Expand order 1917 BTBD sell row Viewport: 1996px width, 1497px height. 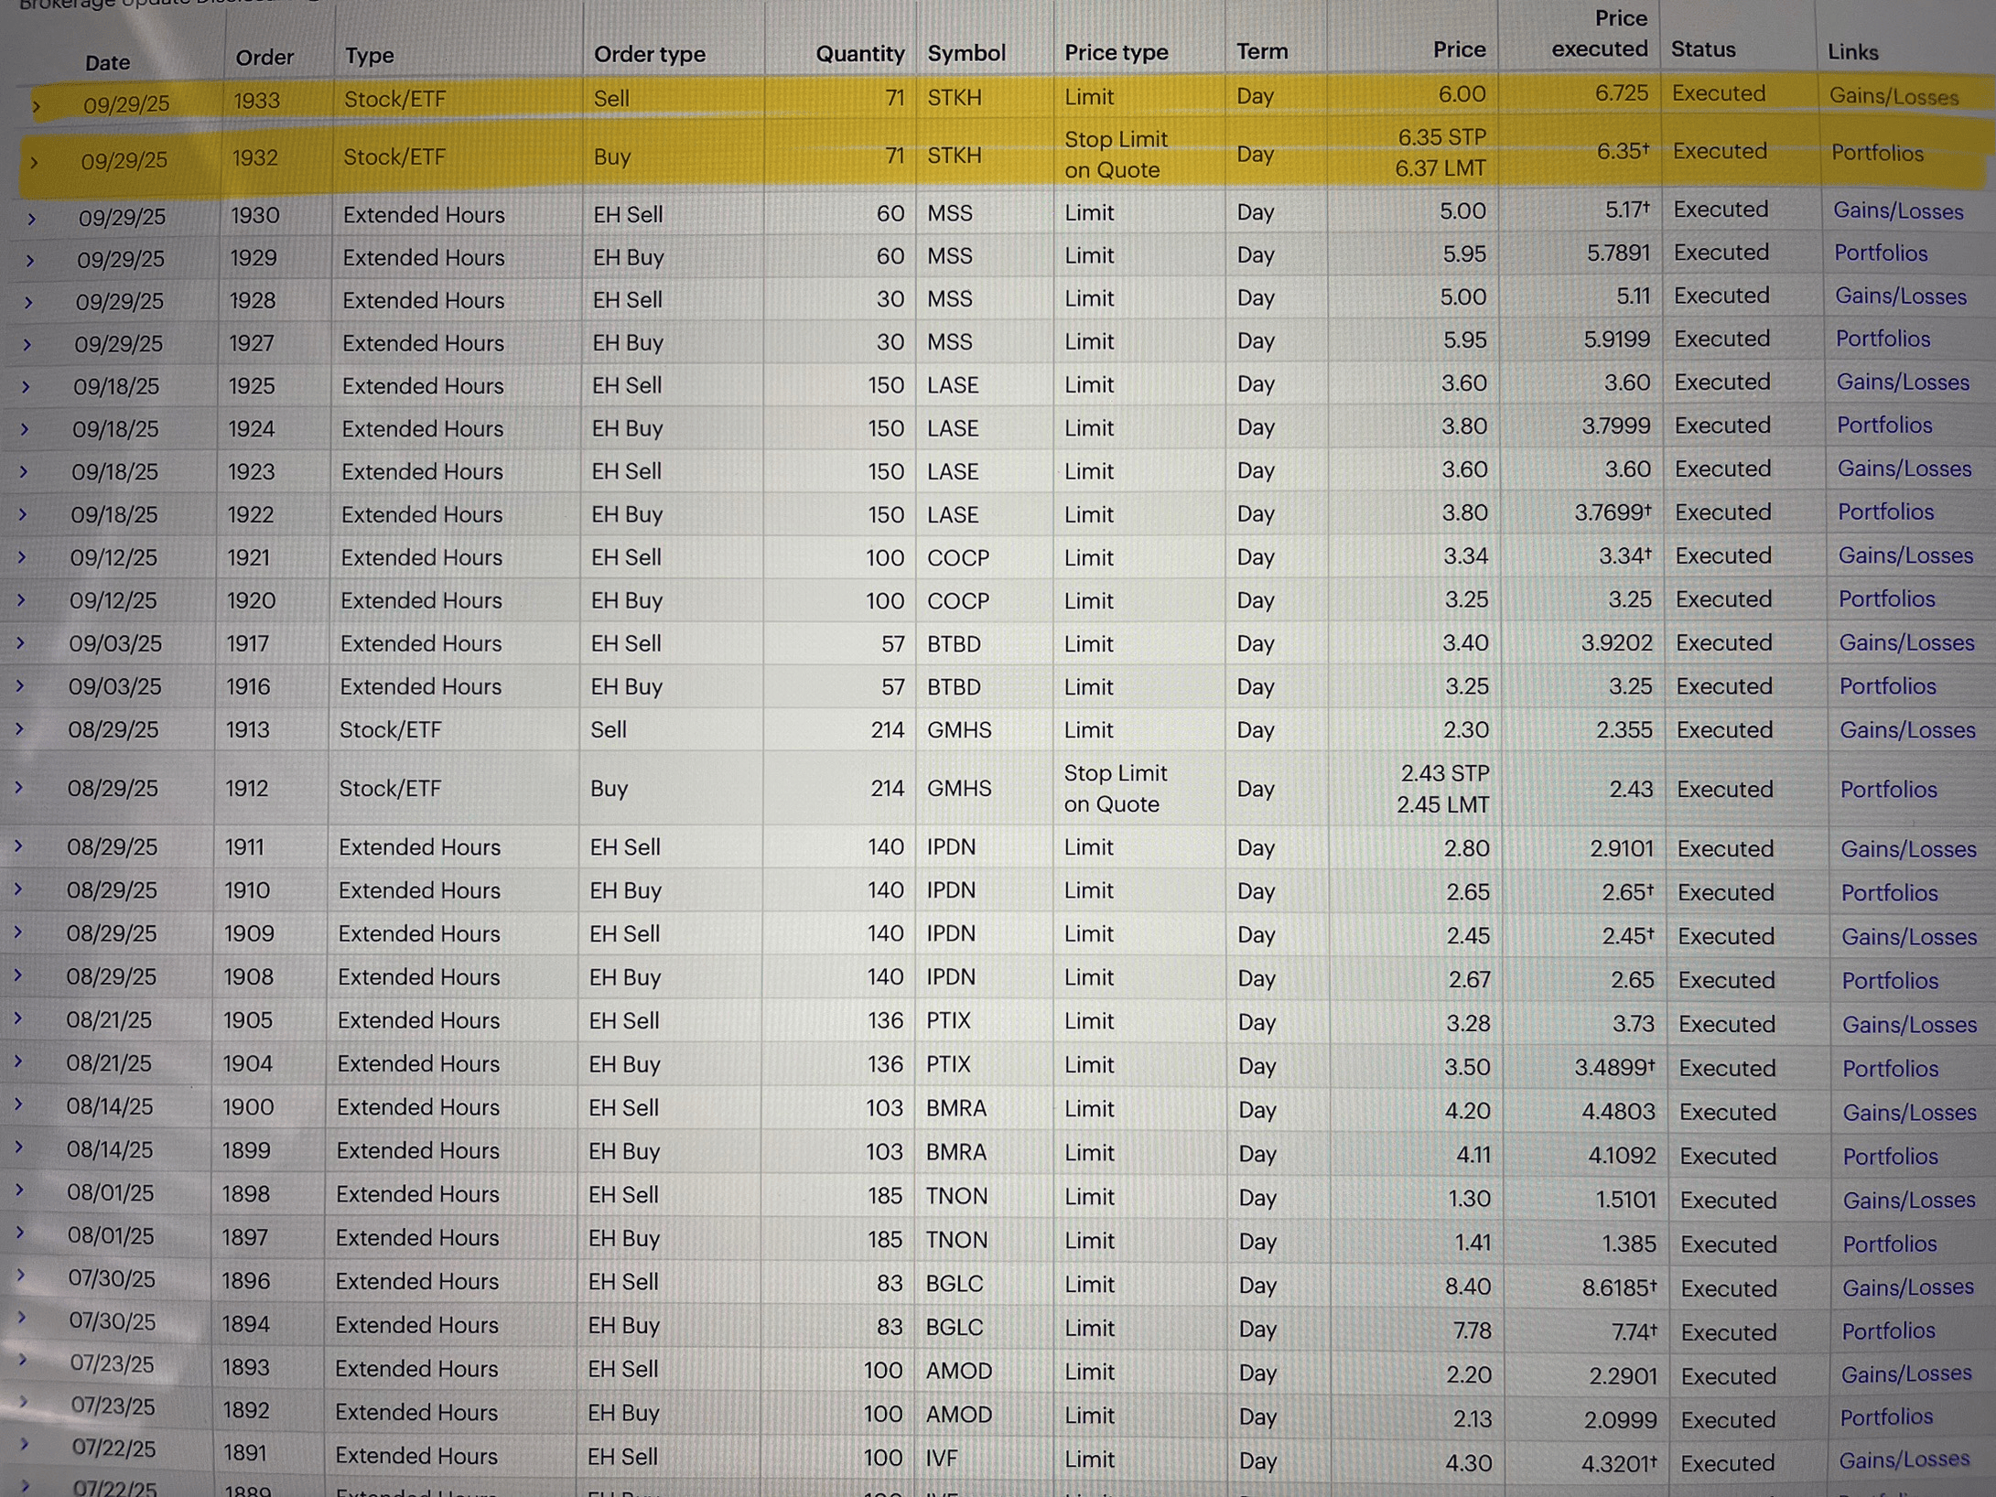coord(21,643)
